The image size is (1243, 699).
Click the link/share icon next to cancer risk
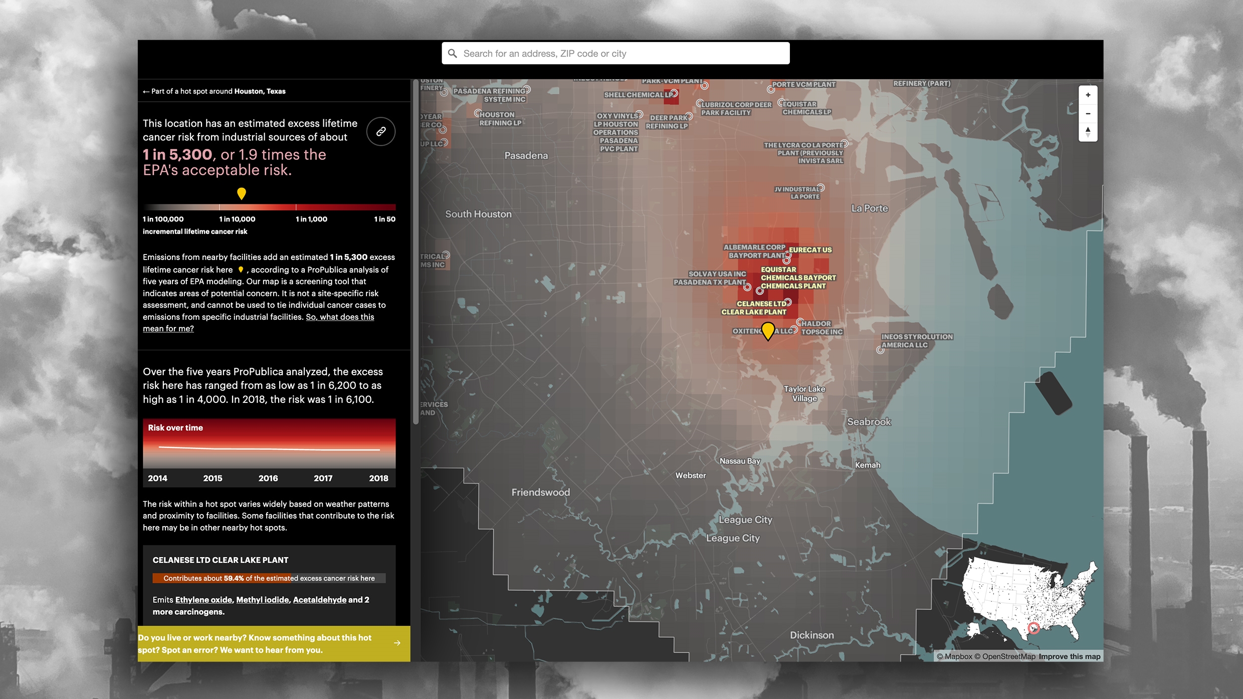(381, 131)
